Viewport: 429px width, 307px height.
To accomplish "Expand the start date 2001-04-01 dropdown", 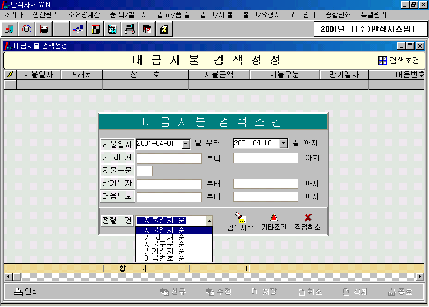I will (186, 144).
